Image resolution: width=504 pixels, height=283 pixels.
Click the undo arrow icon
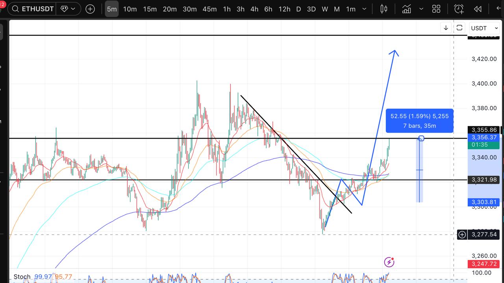tap(499, 9)
